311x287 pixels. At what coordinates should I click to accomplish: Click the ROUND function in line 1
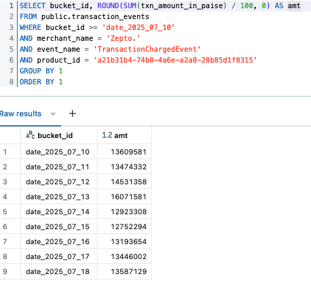tap(108, 5)
